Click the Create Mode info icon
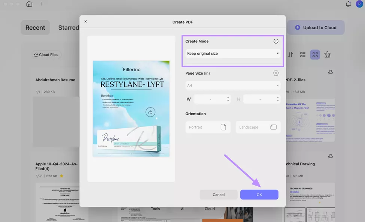Image resolution: width=365 pixels, height=222 pixels. pos(276,41)
